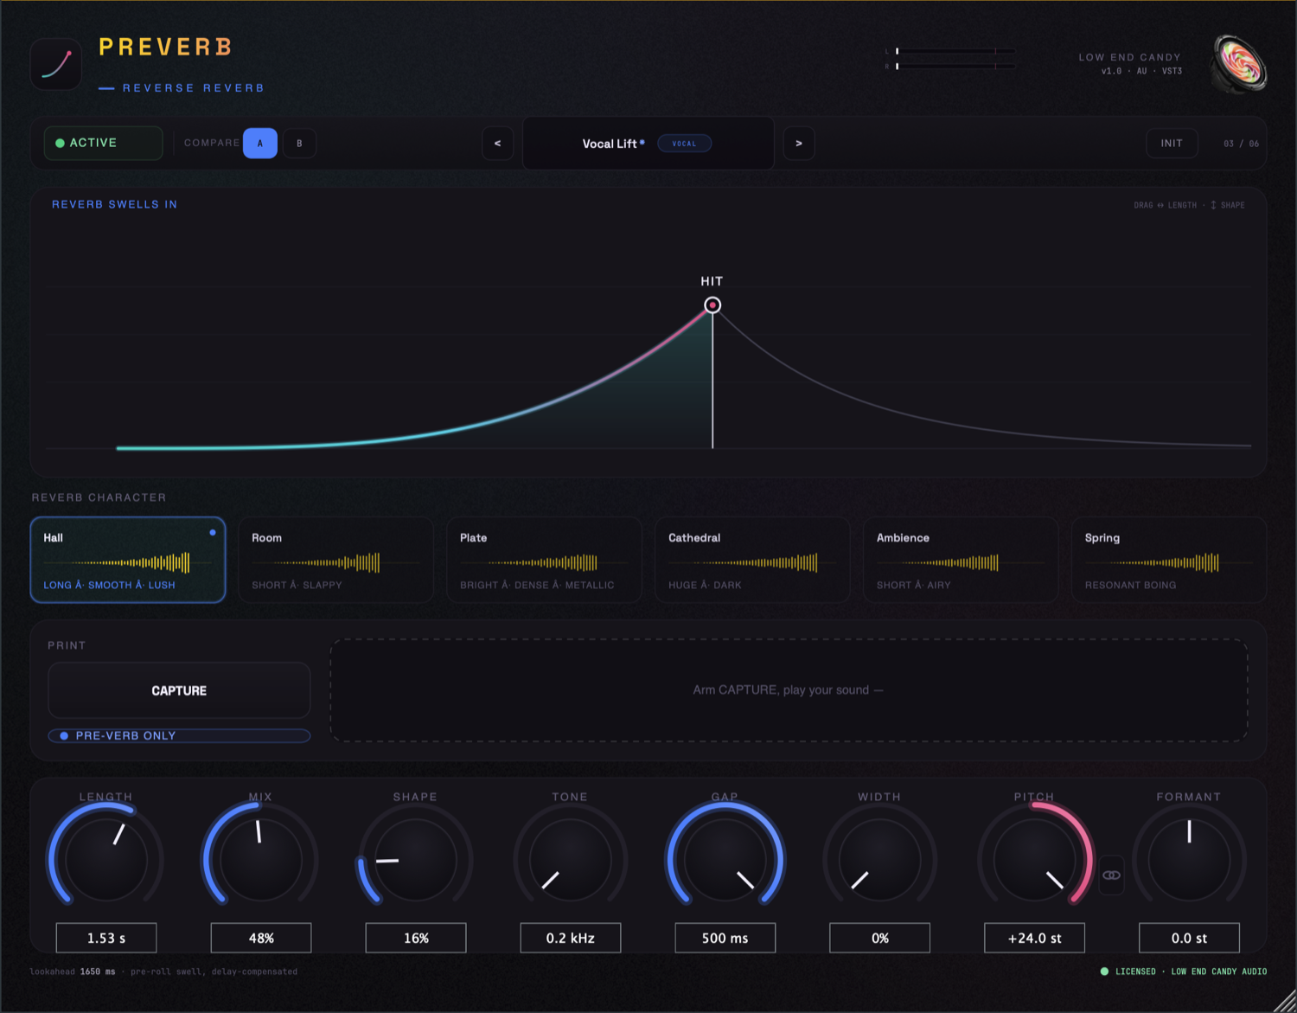Click the v1.0 AU VST3 version text
The height and width of the screenshot is (1013, 1297).
(1141, 71)
